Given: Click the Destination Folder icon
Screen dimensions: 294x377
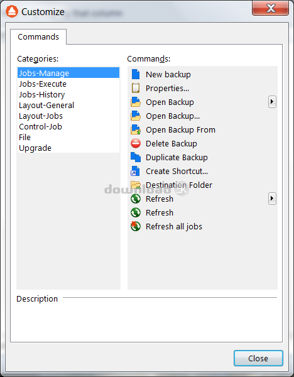Looking at the screenshot, I should click(x=136, y=185).
